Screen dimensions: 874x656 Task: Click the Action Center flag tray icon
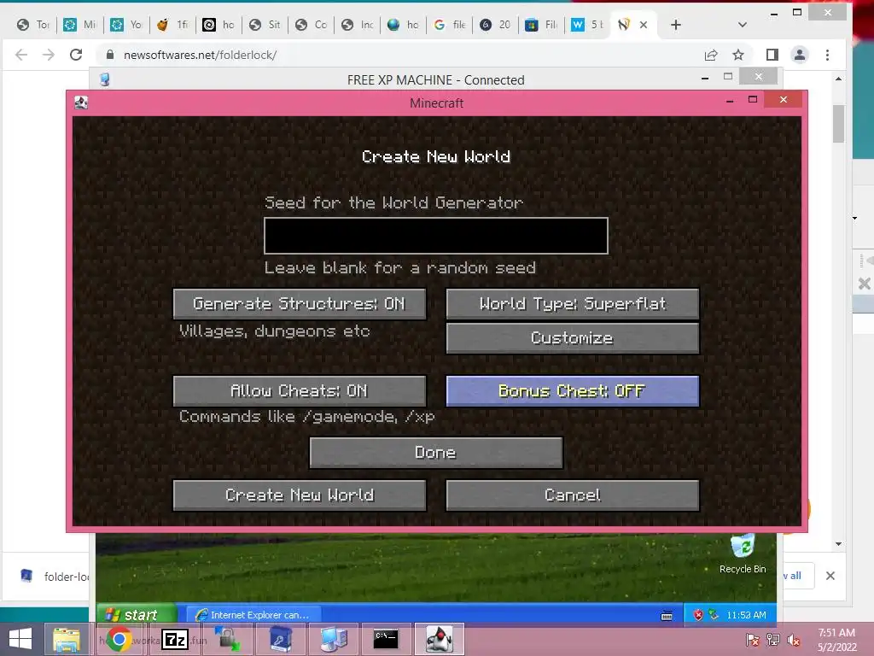click(x=753, y=640)
